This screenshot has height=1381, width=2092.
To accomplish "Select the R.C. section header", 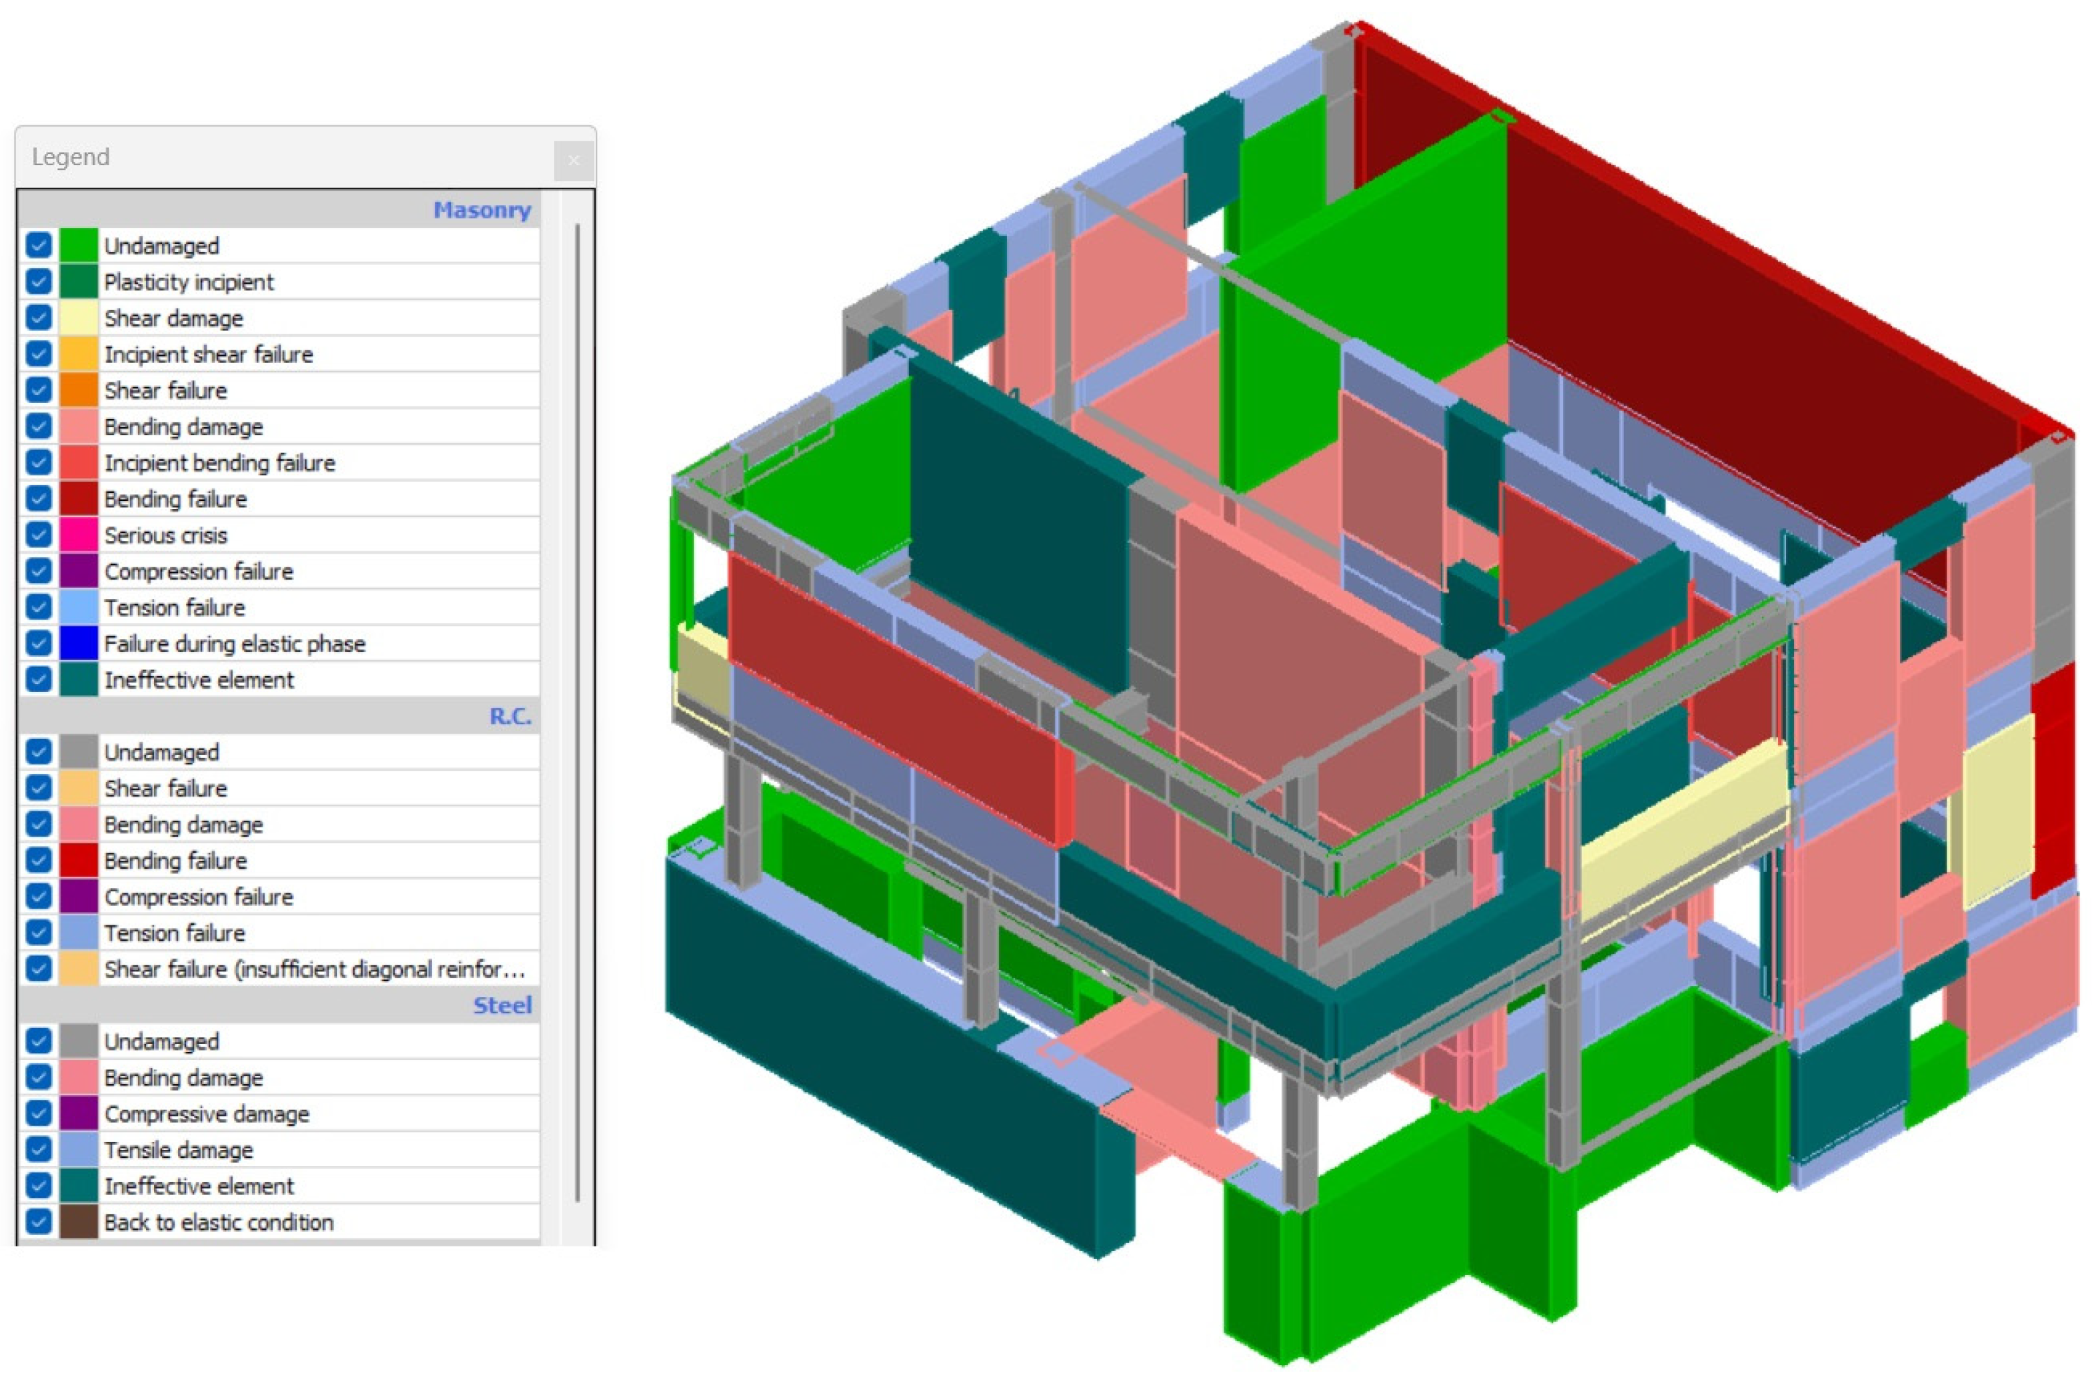I will 509,716.
